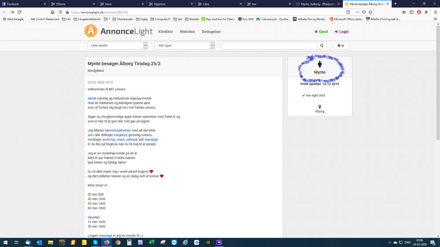Open File Explorer from the taskbar

(x=51, y=243)
